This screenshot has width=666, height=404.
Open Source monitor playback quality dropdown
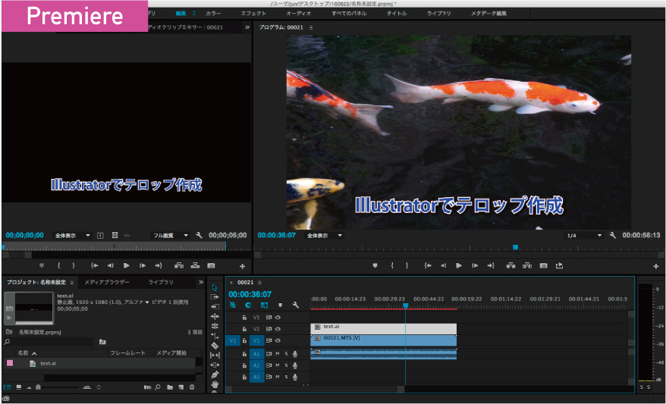[171, 236]
